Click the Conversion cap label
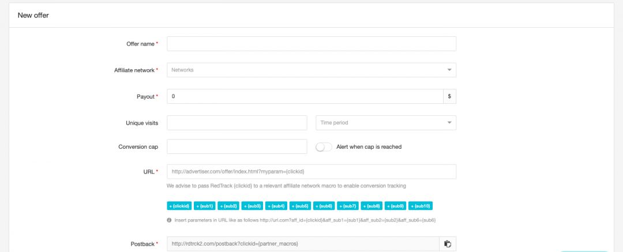The image size is (623, 252). pos(138,146)
